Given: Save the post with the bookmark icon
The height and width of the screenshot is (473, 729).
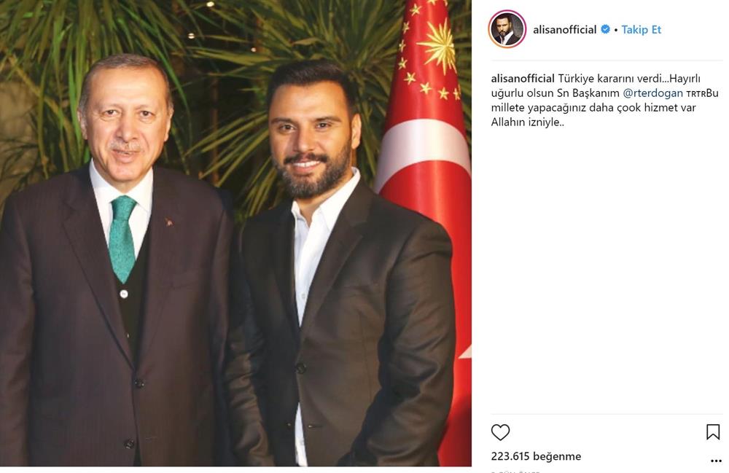Looking at the screenshot, I should (x=713, y=432).
